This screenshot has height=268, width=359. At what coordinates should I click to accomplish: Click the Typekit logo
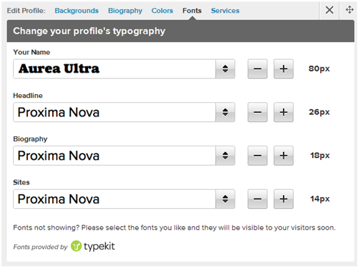pos(93,246)
